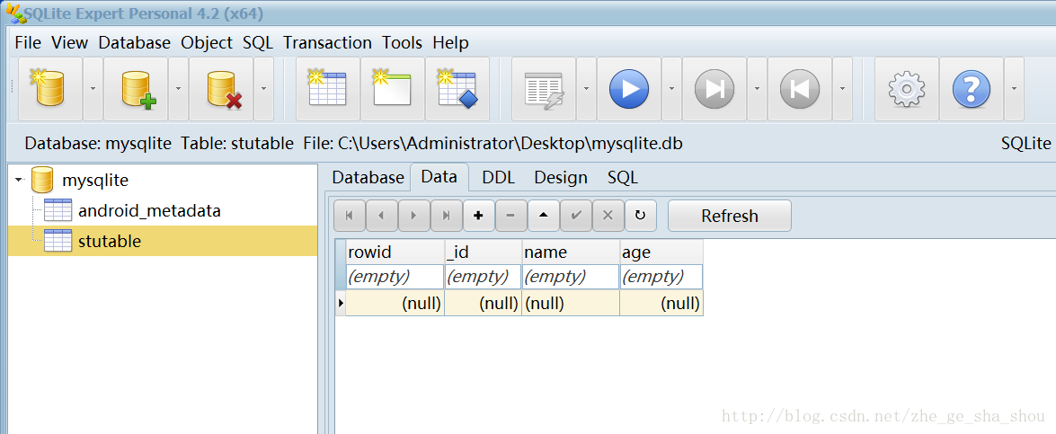Open dropdown arrow beside skip-forward icon
1056x434 pixels.
pyautogui.click(x=757, y=89)
